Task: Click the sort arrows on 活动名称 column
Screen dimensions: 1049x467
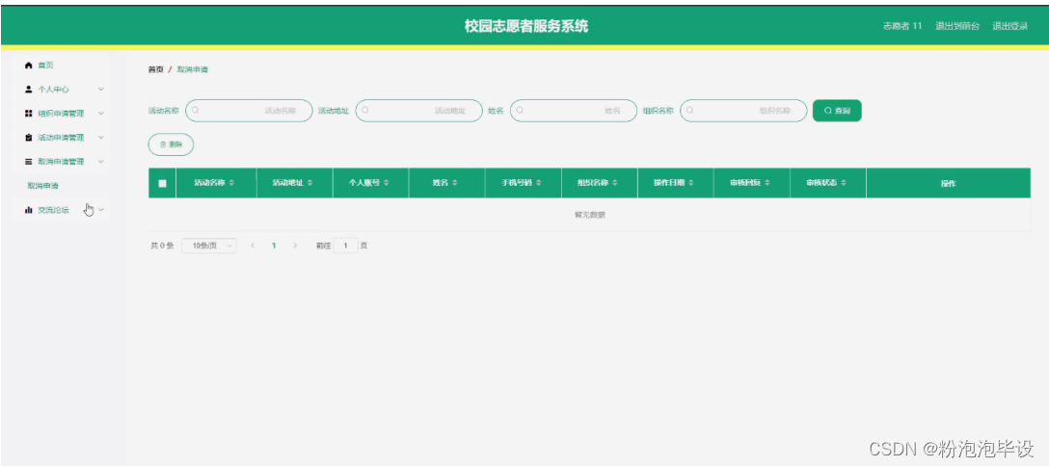Action: [231, 183]
